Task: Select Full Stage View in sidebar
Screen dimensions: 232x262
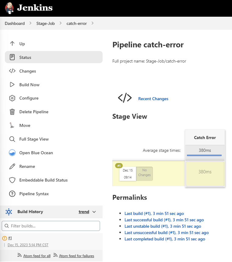Action: [x=34, y=139]
